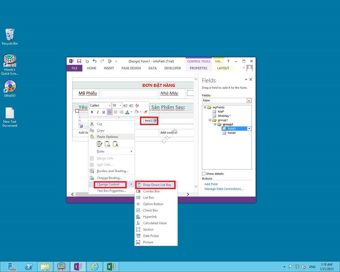Image resolution: width=340 pixels, height=272 pixels.
Task: Open Excel from the taskbar
Action: click(111, 266)
